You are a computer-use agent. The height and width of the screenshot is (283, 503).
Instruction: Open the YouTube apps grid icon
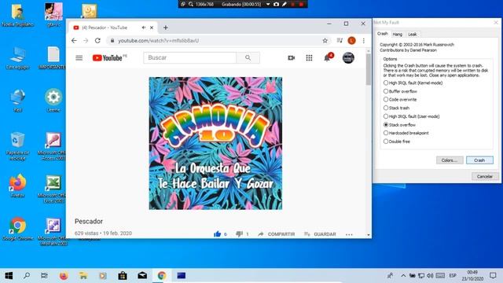[309, 57]
